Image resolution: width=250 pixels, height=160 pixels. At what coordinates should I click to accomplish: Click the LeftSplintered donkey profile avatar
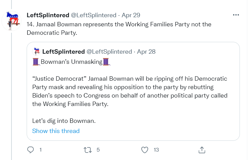(12, 21)
